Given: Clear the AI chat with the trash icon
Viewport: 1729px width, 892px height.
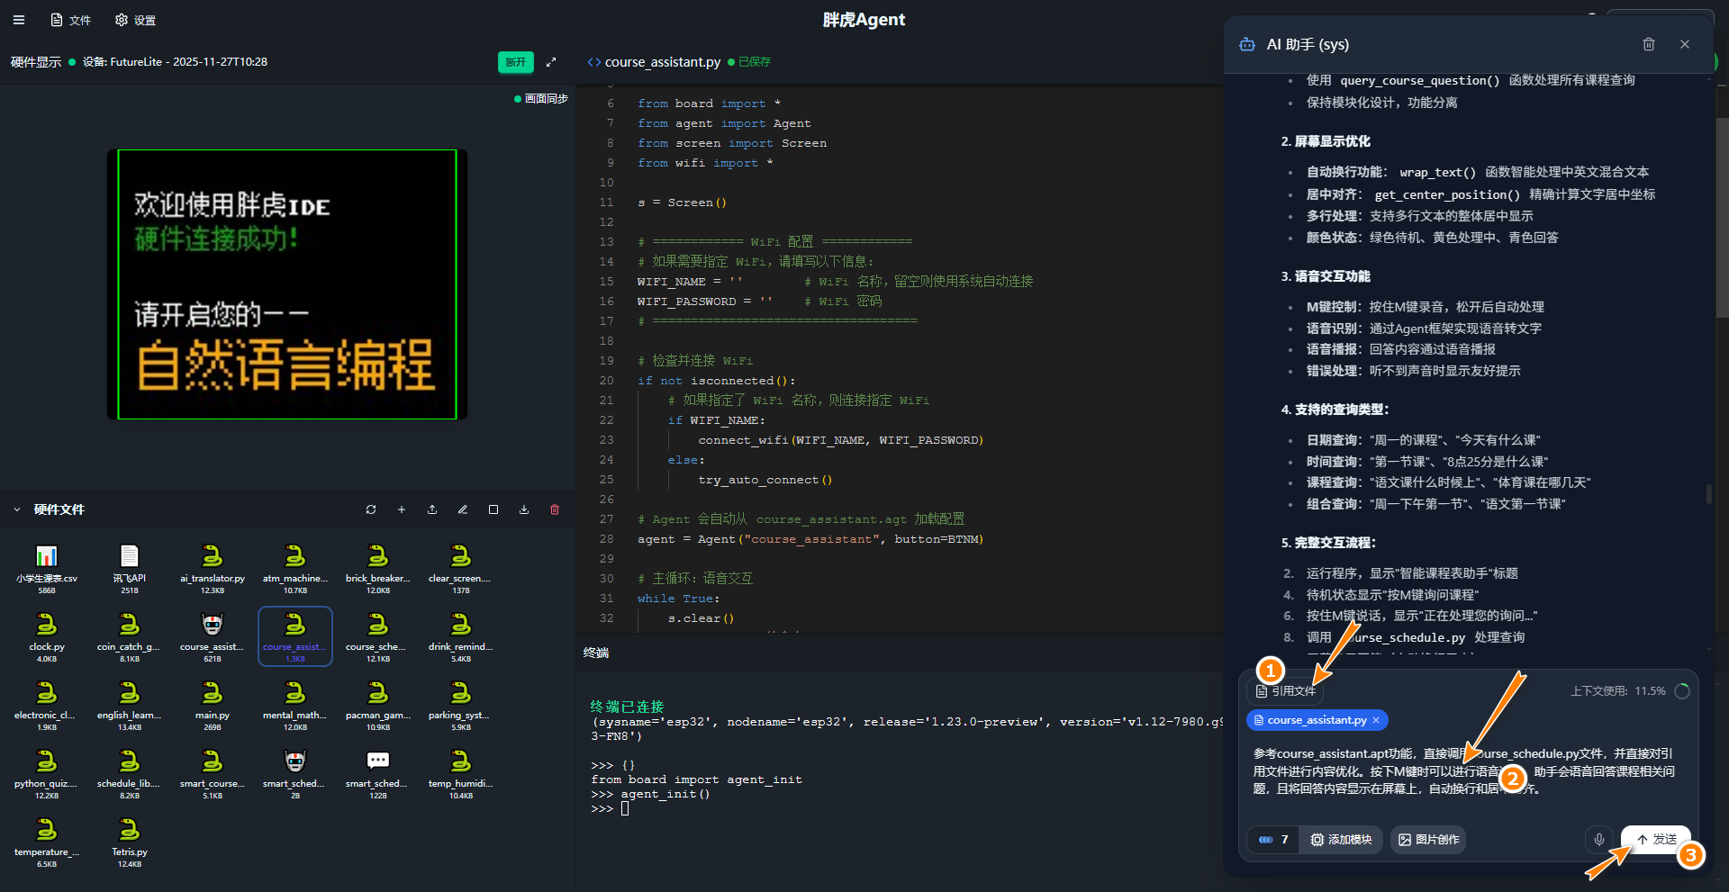Looking at the screenshot, I should pos(1649,44).
